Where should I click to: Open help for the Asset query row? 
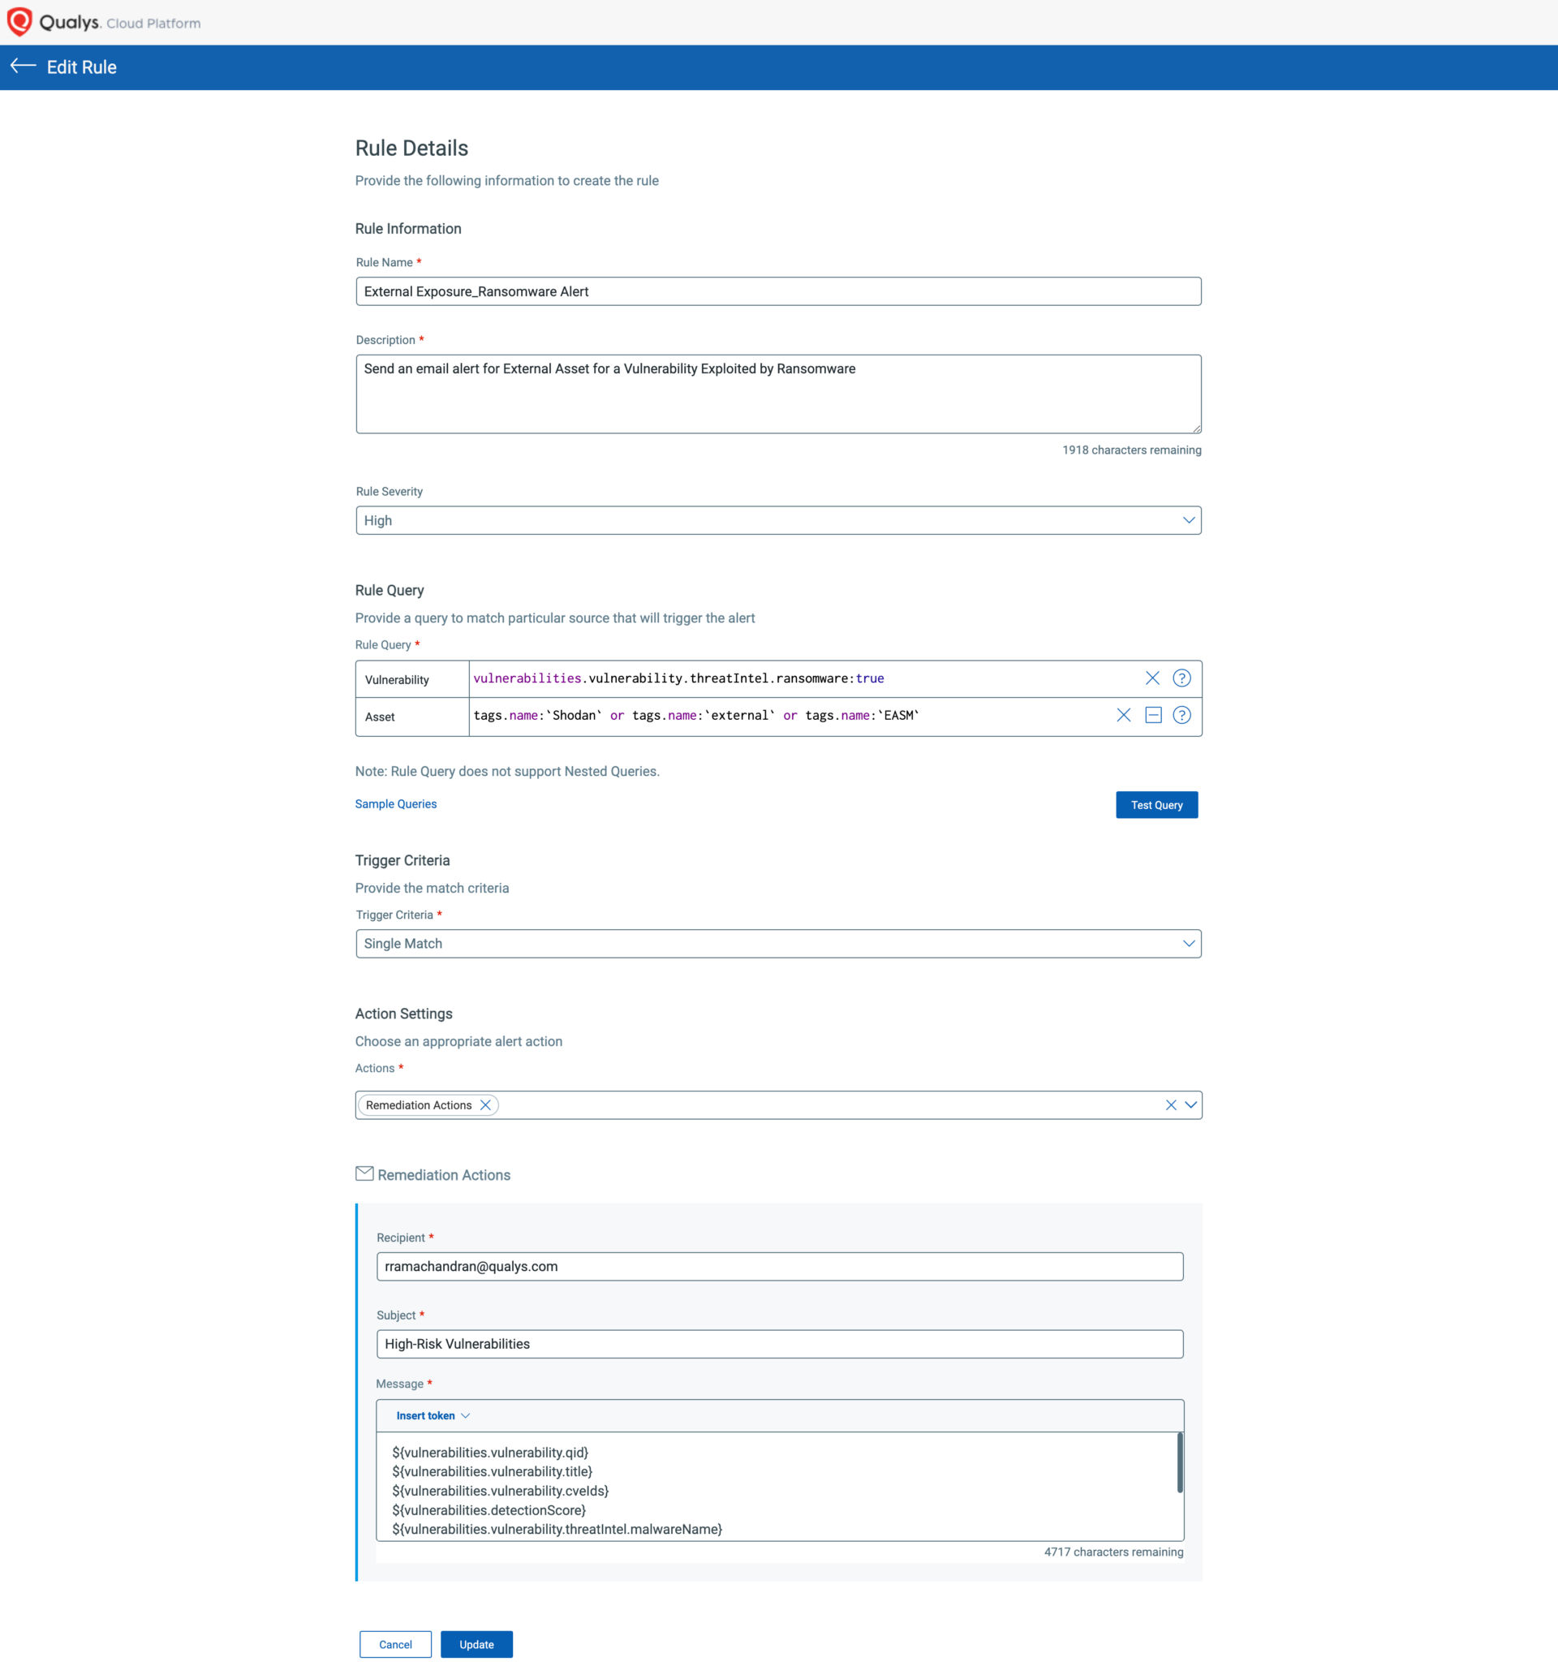point(1181,716)
